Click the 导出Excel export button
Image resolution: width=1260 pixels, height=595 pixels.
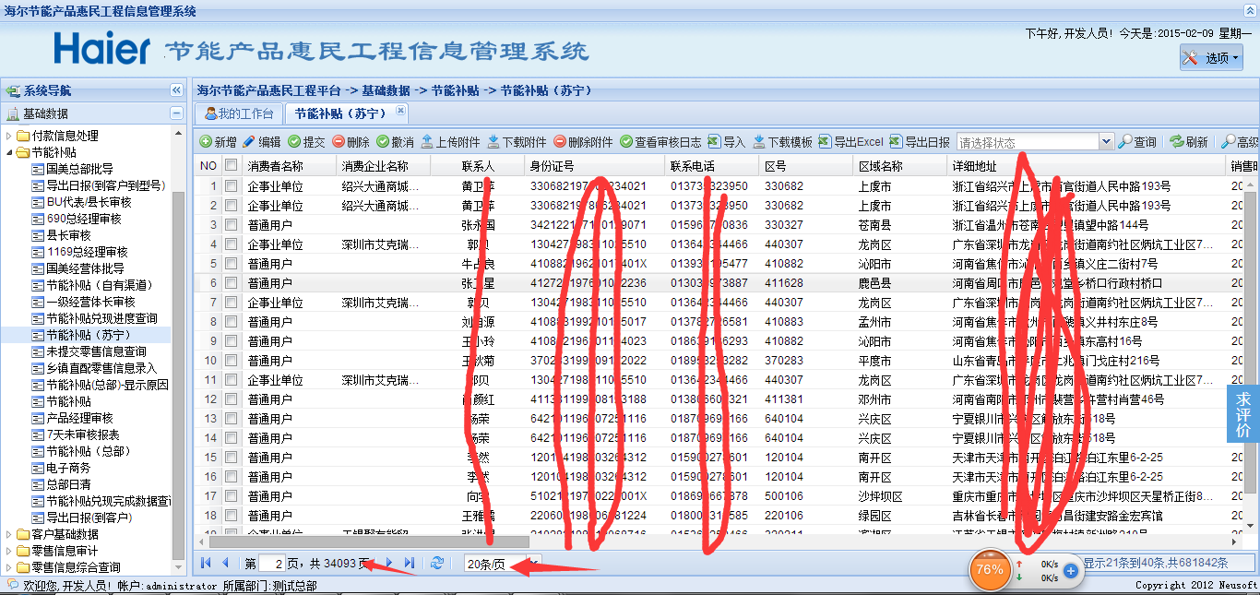850,142
